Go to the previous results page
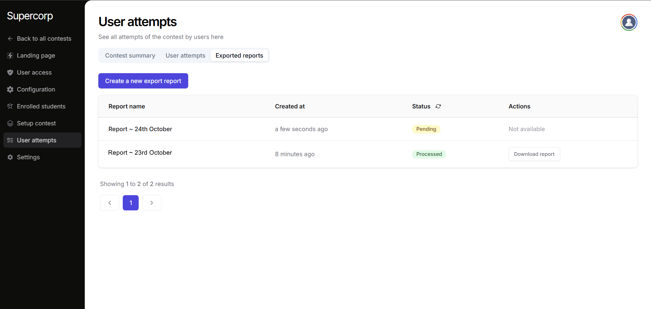The image size is (651, 309). 110,203
